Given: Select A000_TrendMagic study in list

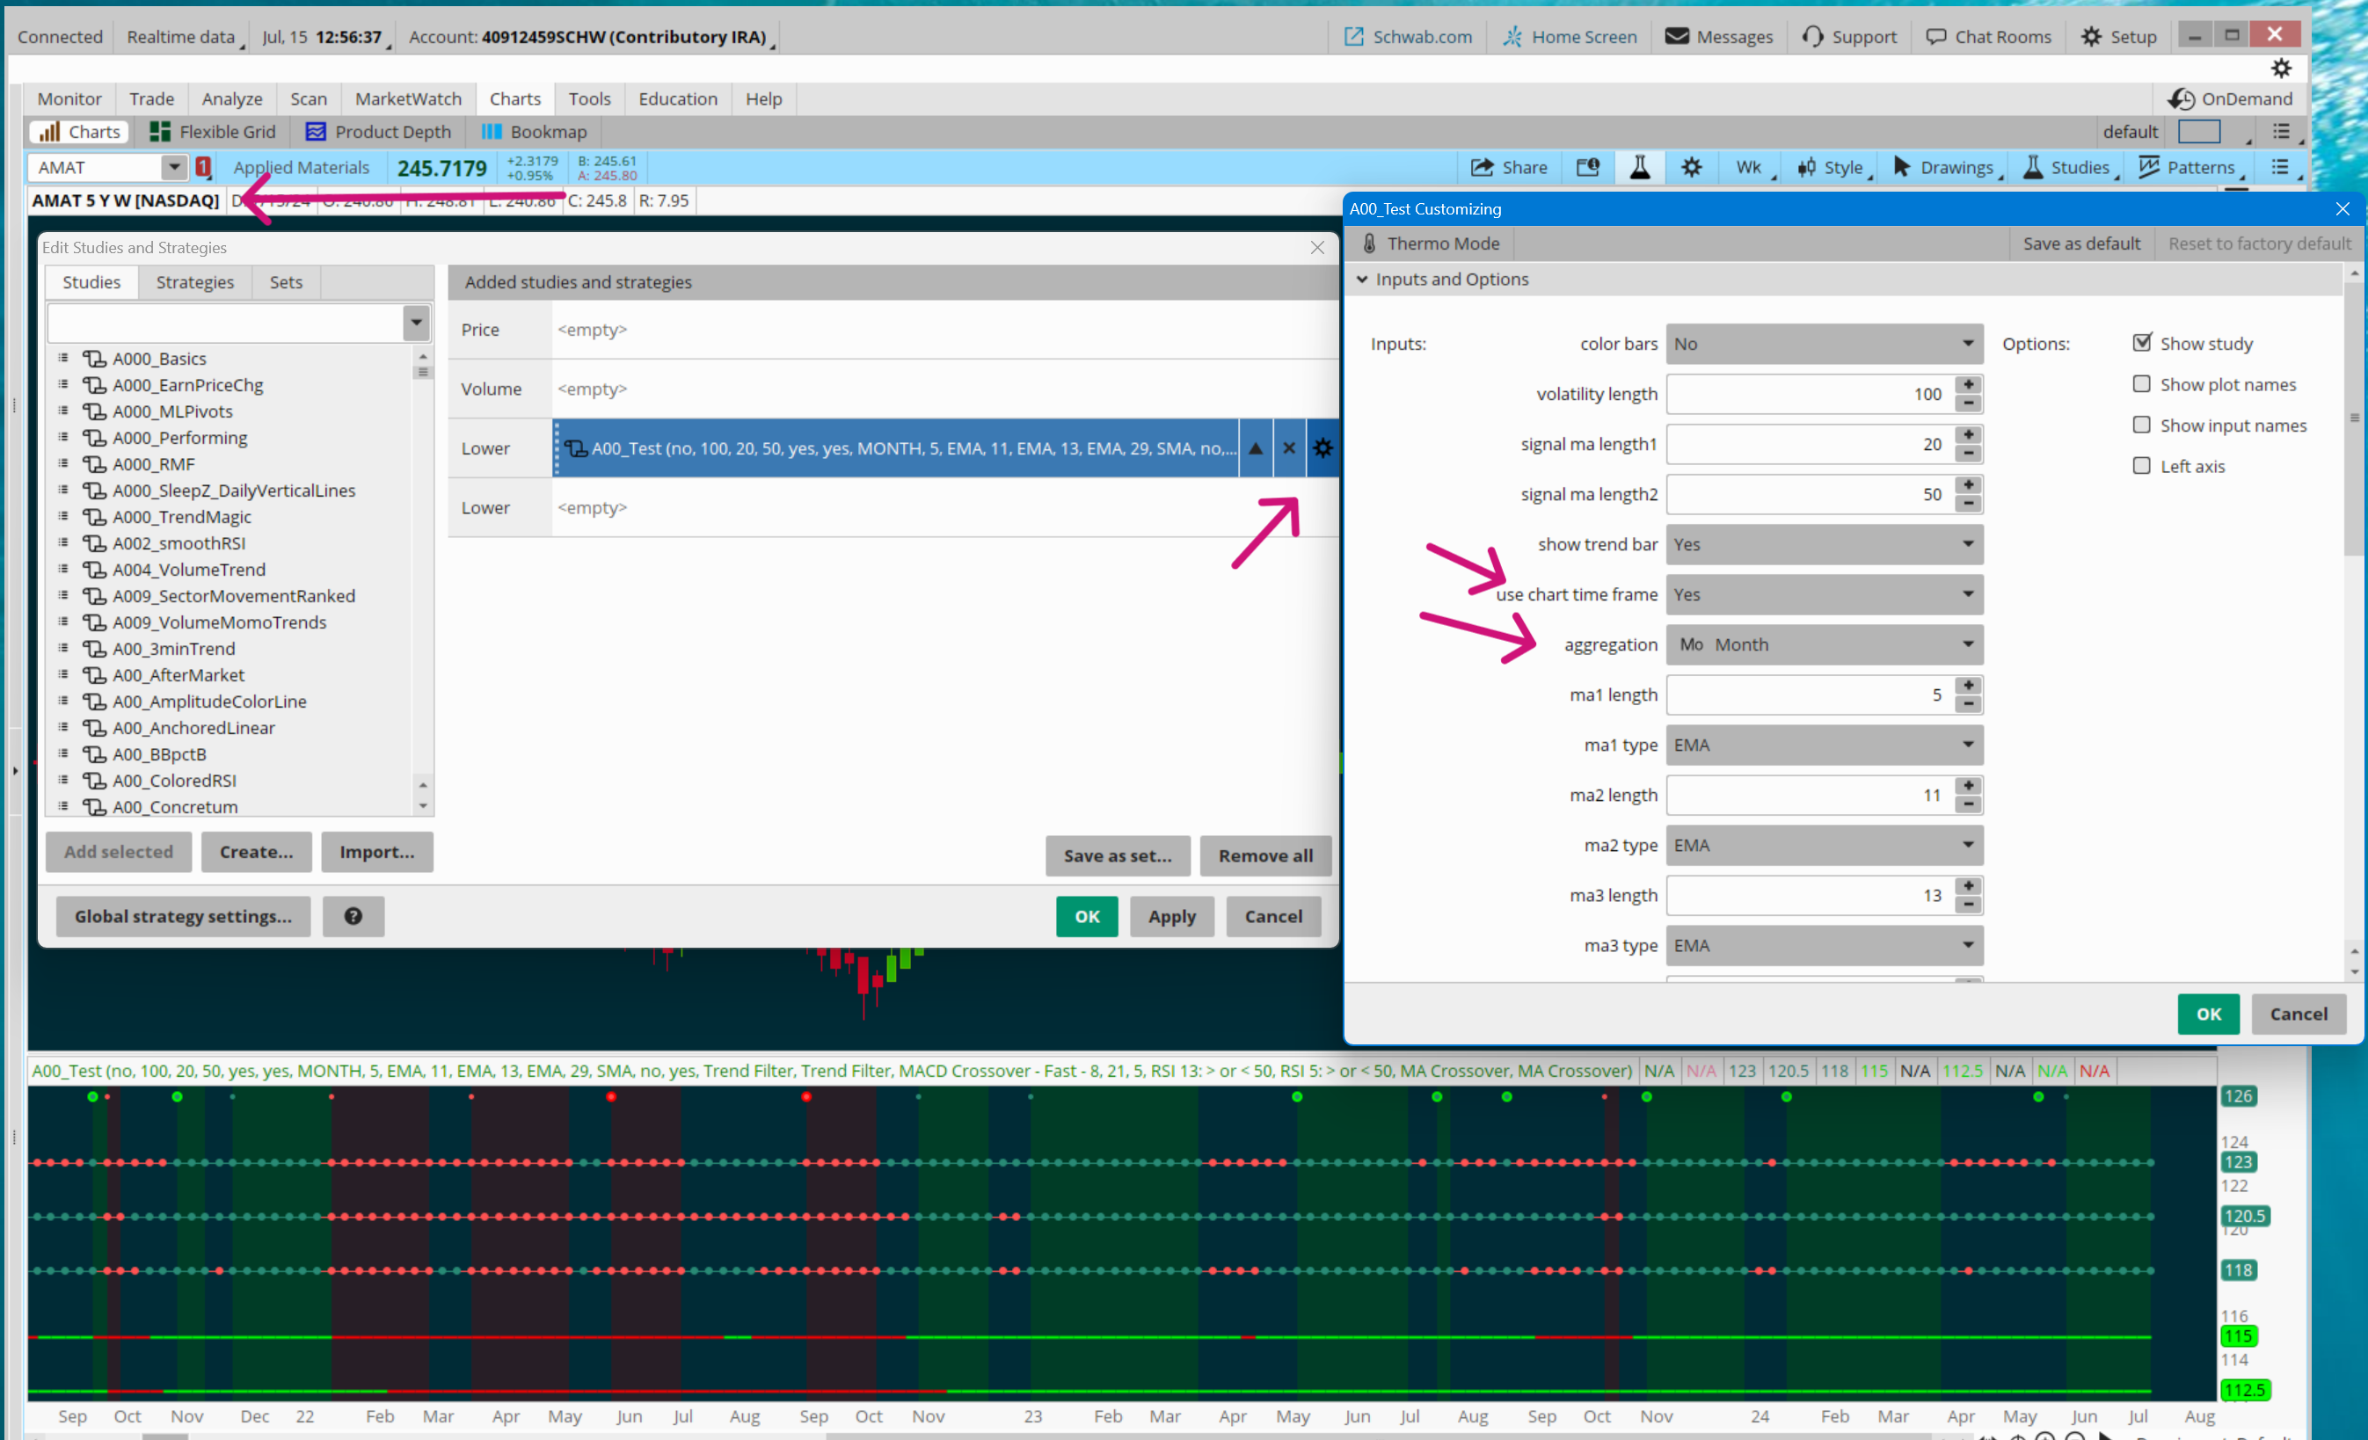Looking at the screenshot, I should tap(182, 517).
